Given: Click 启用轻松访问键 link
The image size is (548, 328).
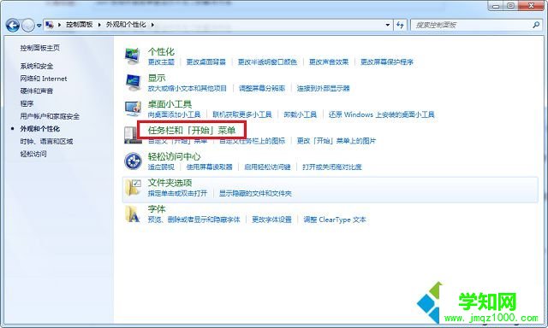Looking at the screenshot, I should tap(267, 167).
